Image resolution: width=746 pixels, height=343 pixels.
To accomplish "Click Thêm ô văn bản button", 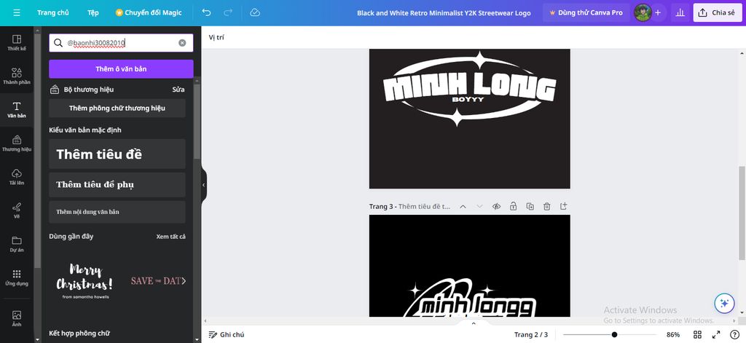I will coord(121,69).
